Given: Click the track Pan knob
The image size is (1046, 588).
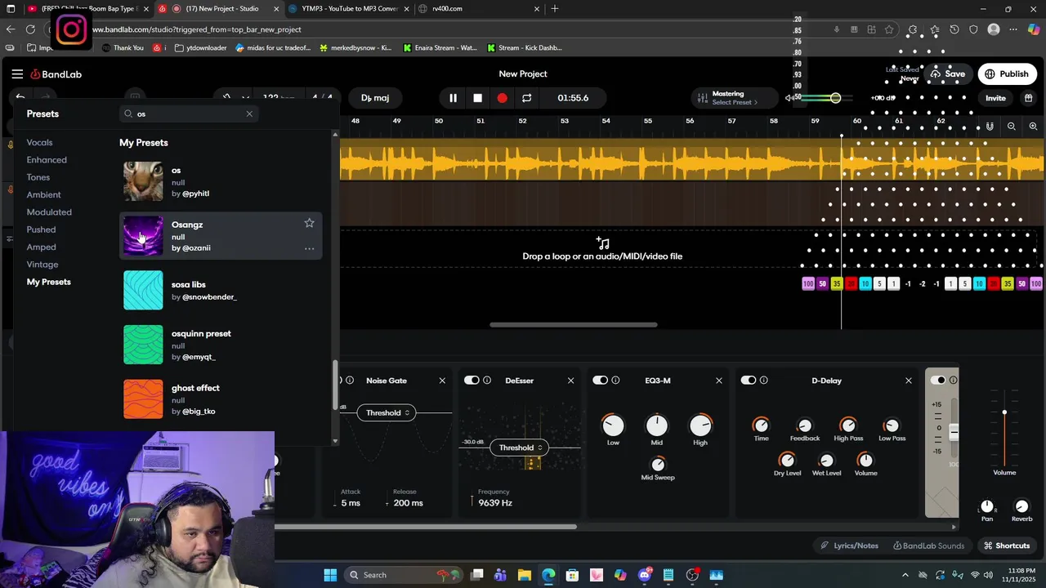Looking at the screenshot, I should point(987,506).
